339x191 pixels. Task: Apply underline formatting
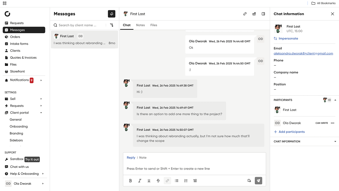[149, 181]
